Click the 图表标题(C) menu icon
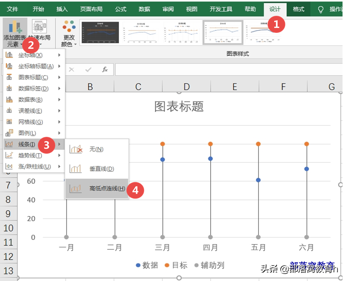 pyautogui.click(x=9, y=77)
